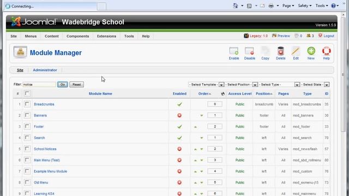Move Old Menu up with arrow
The height and width of the screenshot is (196, 349).
(195, 183)
